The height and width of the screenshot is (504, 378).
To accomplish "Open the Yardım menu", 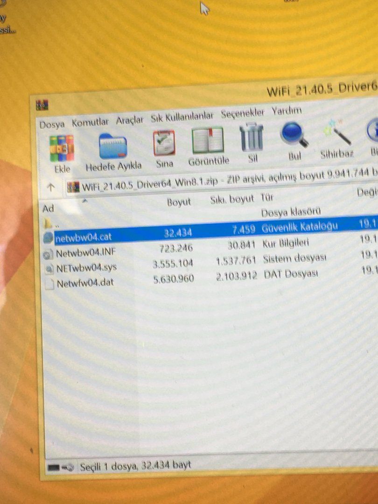I will [287, 111].
